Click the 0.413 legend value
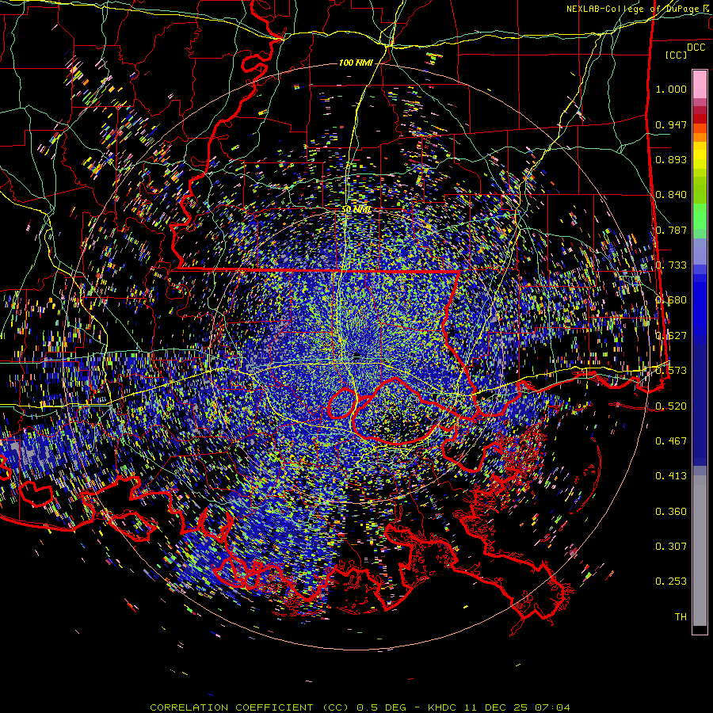Screen dimensions: 713x713 [671, 476]
